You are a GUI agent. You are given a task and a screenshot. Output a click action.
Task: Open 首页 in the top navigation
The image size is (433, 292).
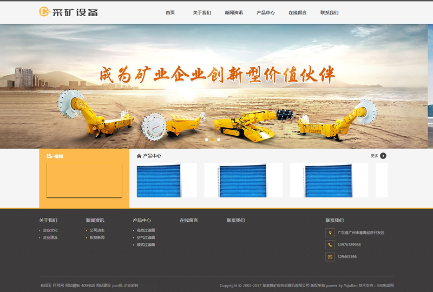tap(170, 12)
